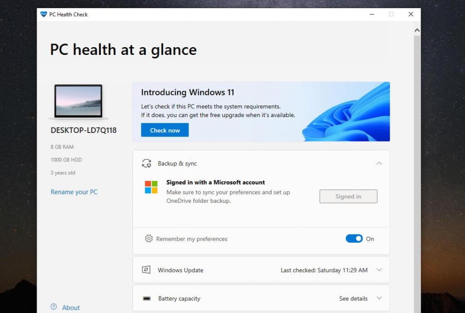
Task: Click the PC Health Check heart icon
Action: click(x=44, y=14)
